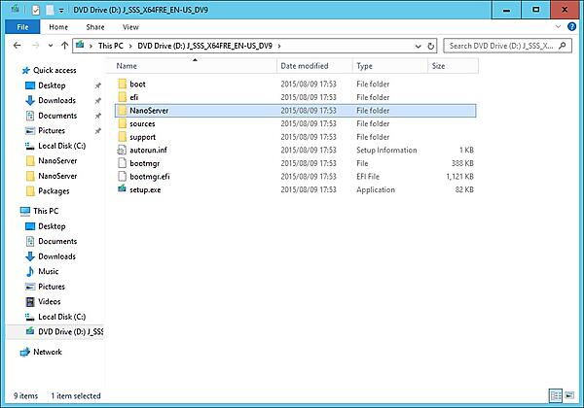584x408 pixels.
Task: Expand the chevron after This PC breadcrumb
Action: [130, 46]
